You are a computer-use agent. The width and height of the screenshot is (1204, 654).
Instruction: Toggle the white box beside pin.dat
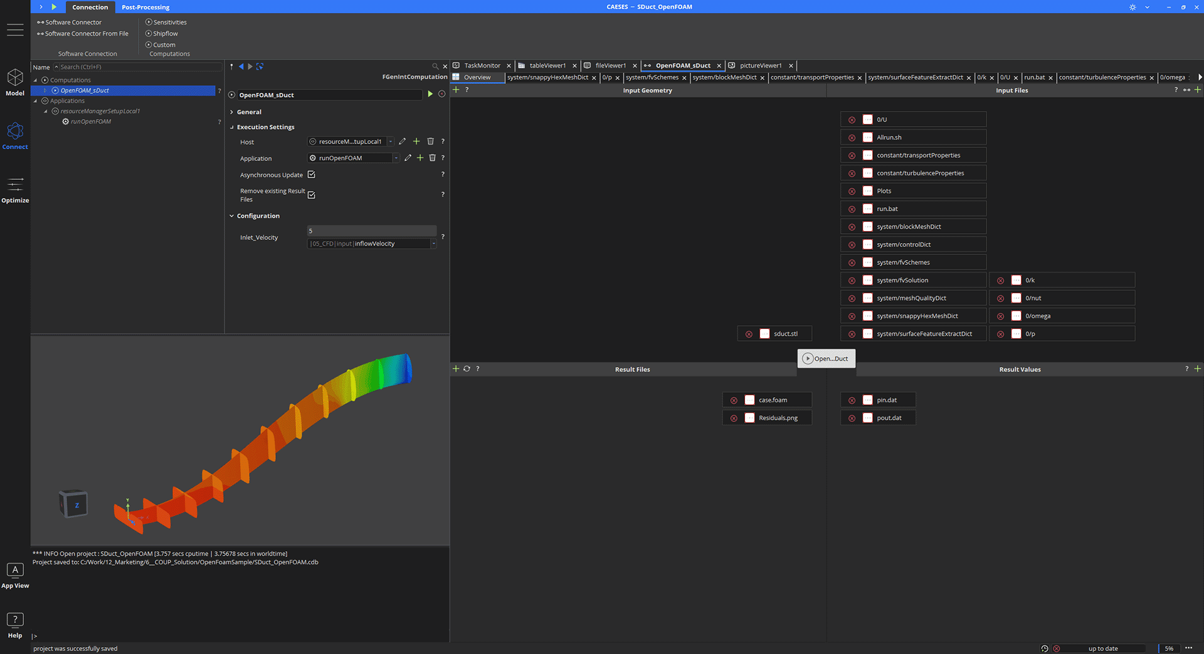tap(868, 400)
